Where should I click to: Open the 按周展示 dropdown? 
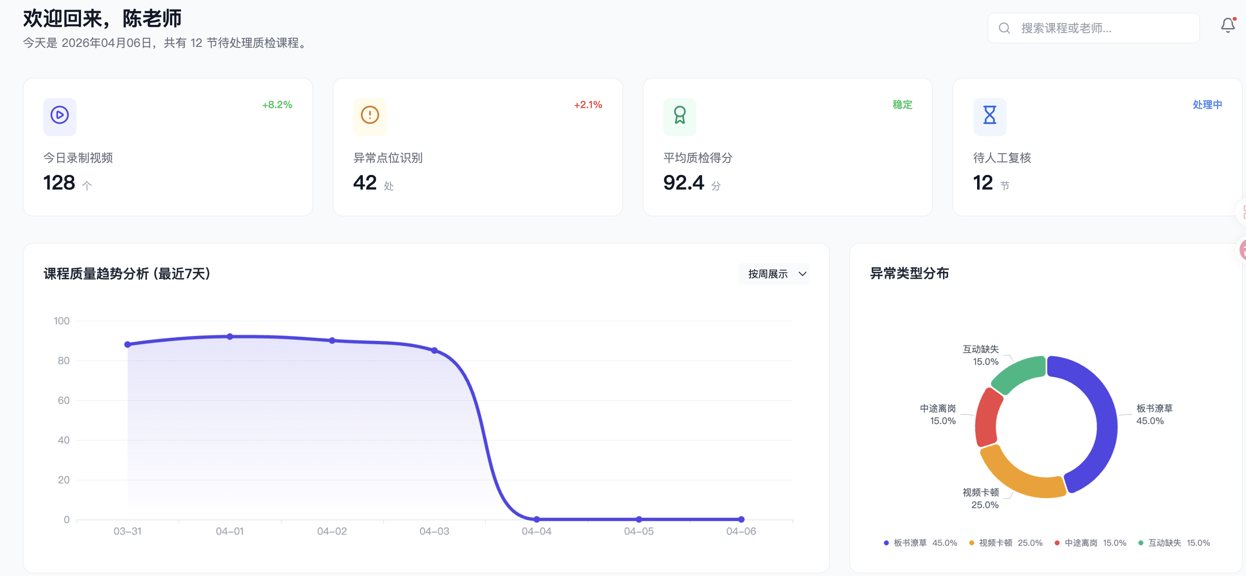[774, 274]
